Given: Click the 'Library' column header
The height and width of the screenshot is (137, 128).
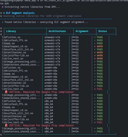Looking at the screenshot, I should click(x=11, y=31).
